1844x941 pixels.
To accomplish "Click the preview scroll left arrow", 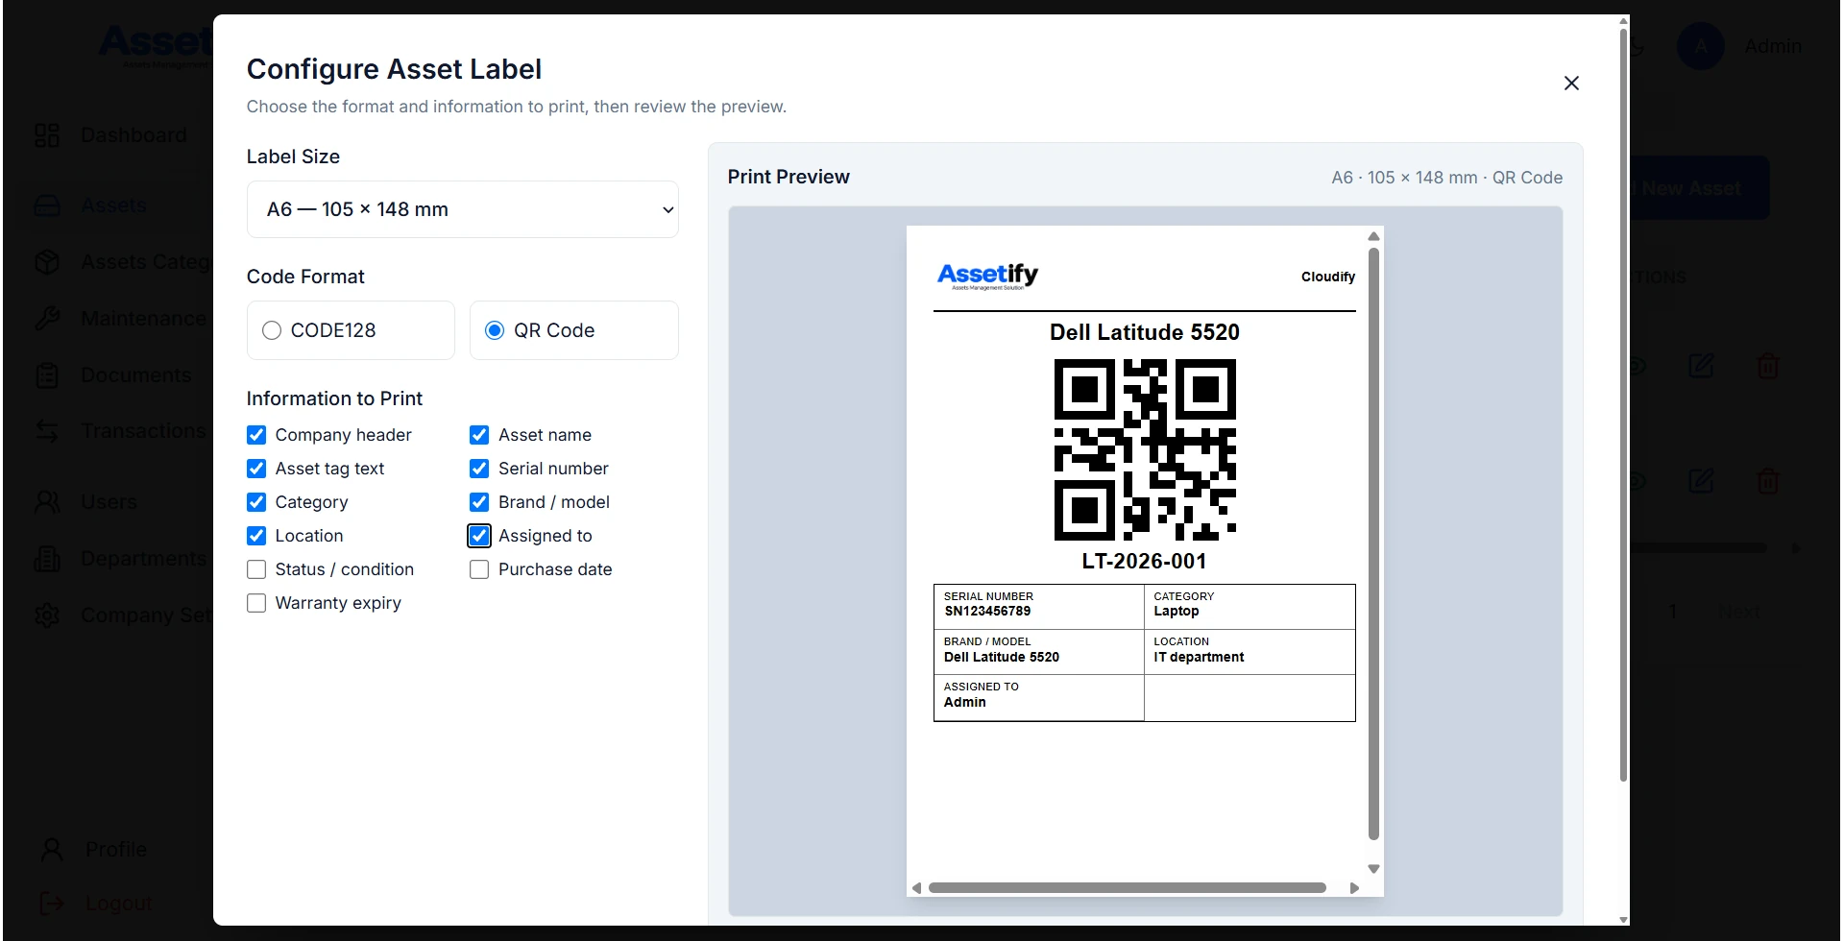I will click(916, 888).
